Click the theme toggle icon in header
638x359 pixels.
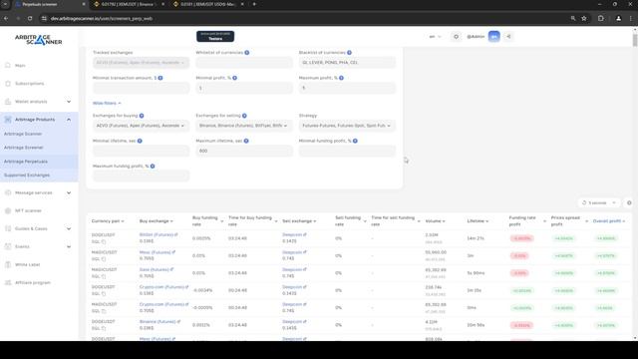[457, 37]
